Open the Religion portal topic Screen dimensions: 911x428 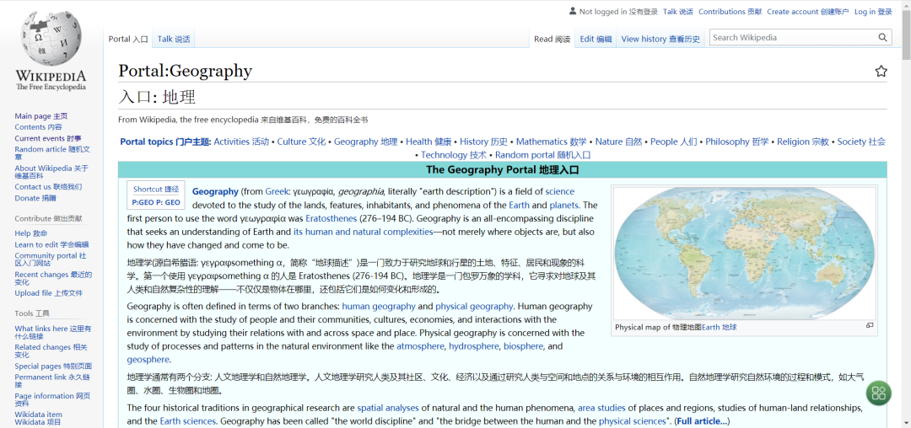tap(803, 142)
